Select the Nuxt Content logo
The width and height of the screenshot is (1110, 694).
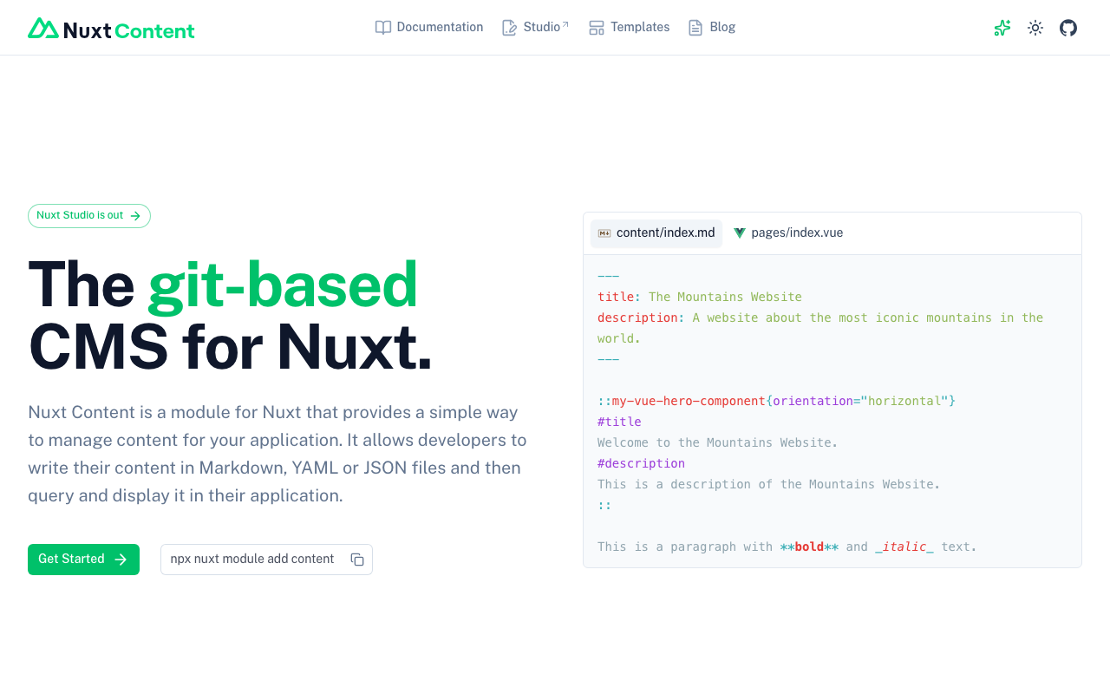coord(110,27)
